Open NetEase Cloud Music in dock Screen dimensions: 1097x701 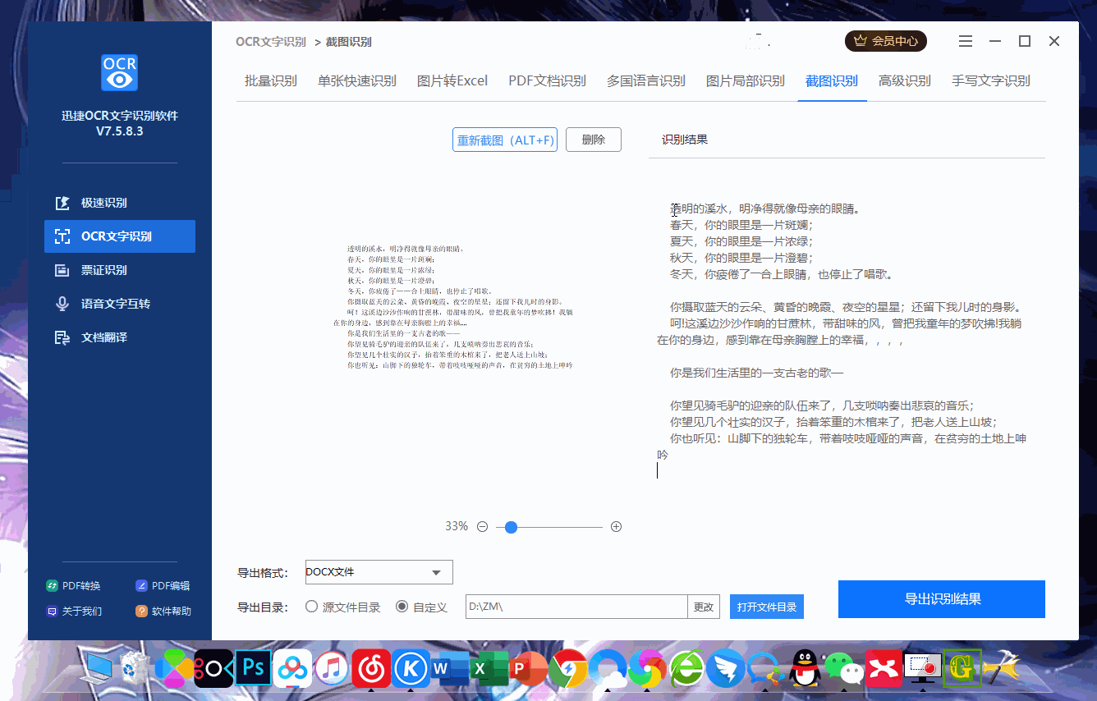371,669
